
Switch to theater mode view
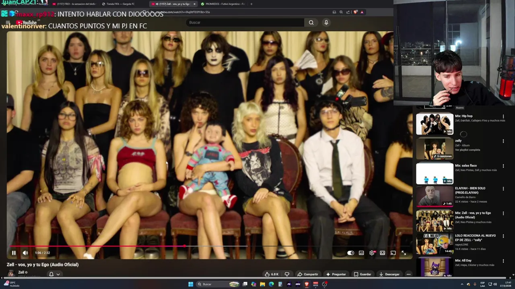(x=382, y=253)
